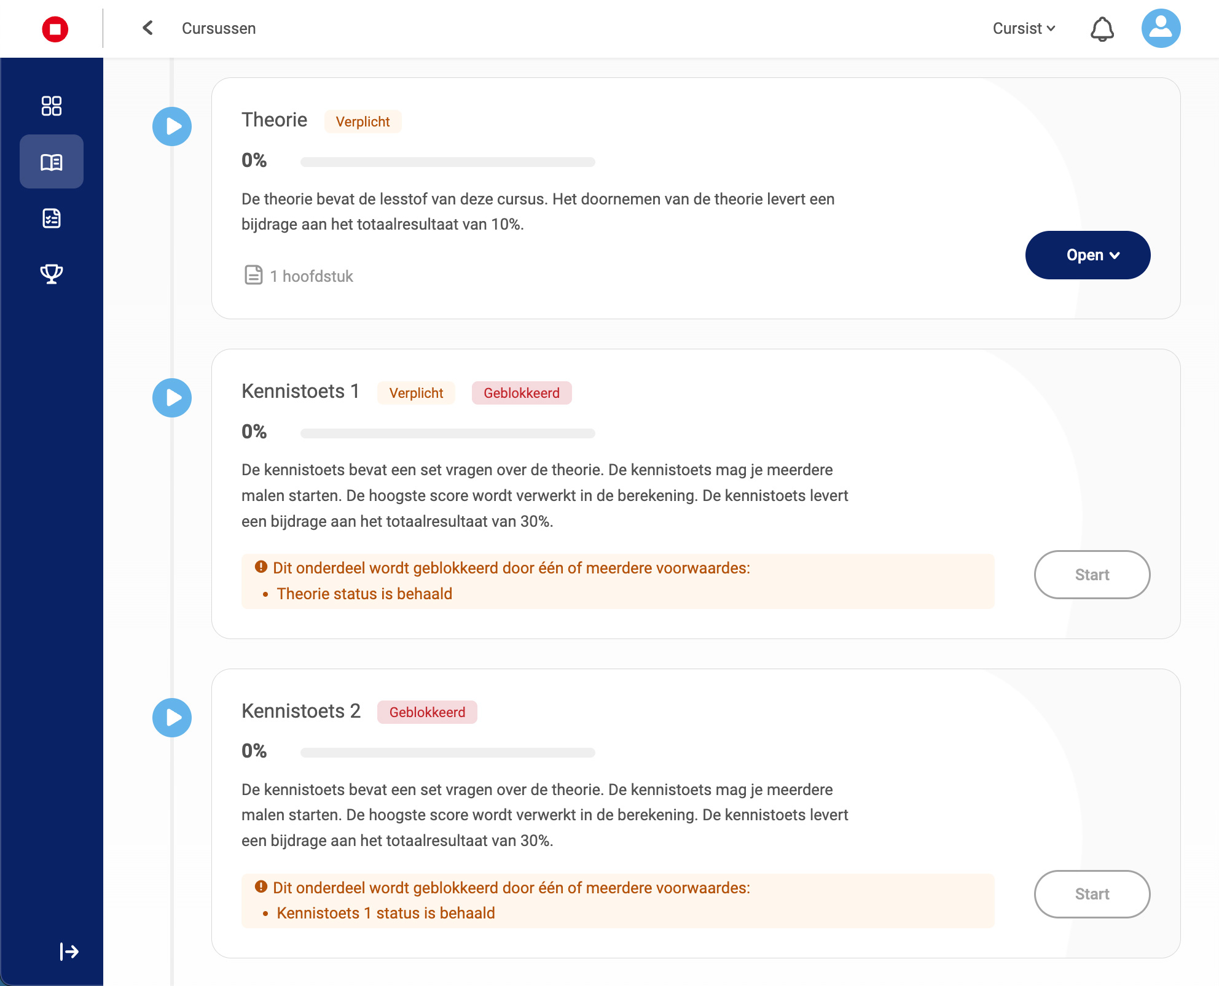Click the play icon beside Kennistoets 2

coord(172,718)
